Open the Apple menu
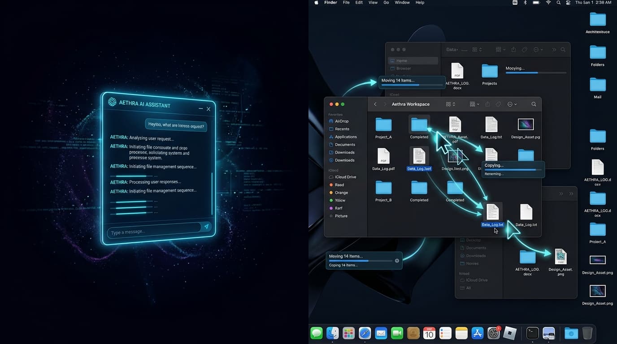Screen dimensions: 617x344 click(x=316, y=3)
